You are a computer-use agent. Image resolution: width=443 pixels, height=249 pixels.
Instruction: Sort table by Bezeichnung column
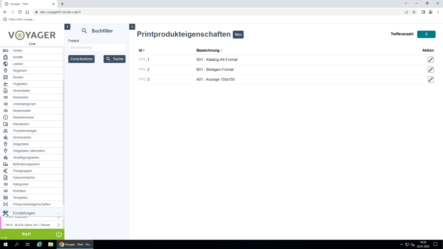[x=209, y=51]
